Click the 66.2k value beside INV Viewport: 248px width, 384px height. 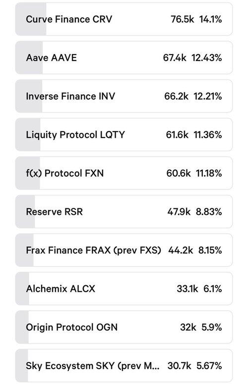click(x=176, y=96)
